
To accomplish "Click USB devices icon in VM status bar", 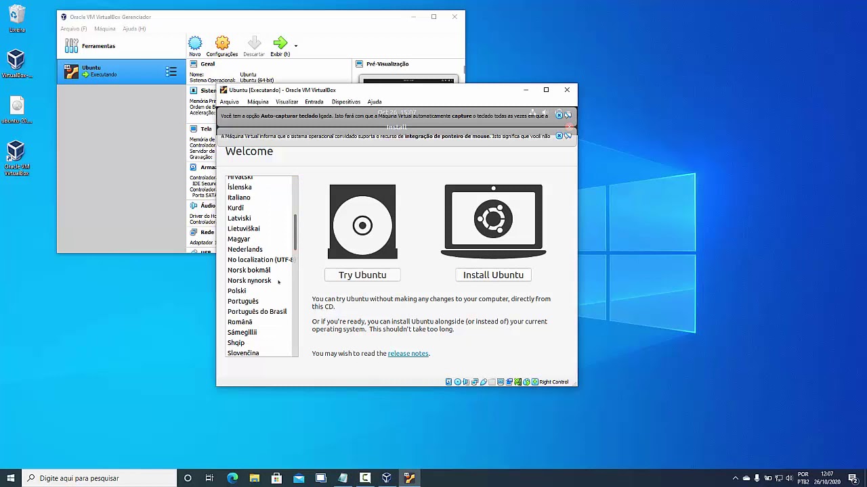I will pyautogui.click(x=483, y=382).
